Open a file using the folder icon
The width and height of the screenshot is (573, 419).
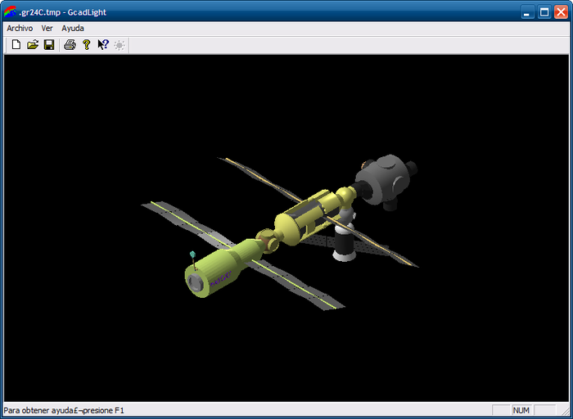tap(33, 44)
